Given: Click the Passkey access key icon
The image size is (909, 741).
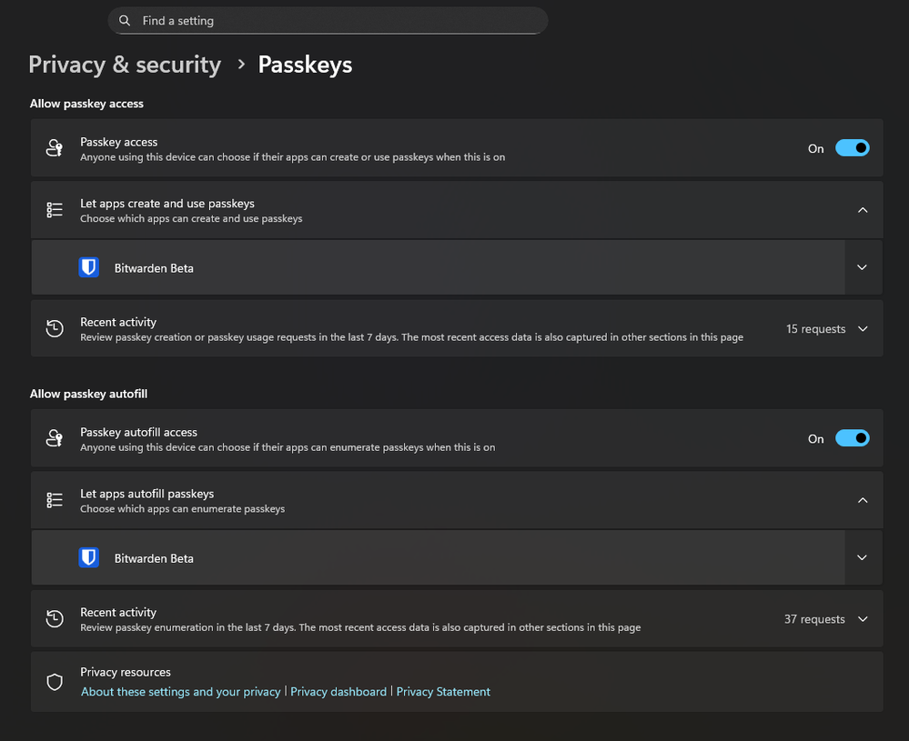Looking at the screenshot, I should [55, 148].
